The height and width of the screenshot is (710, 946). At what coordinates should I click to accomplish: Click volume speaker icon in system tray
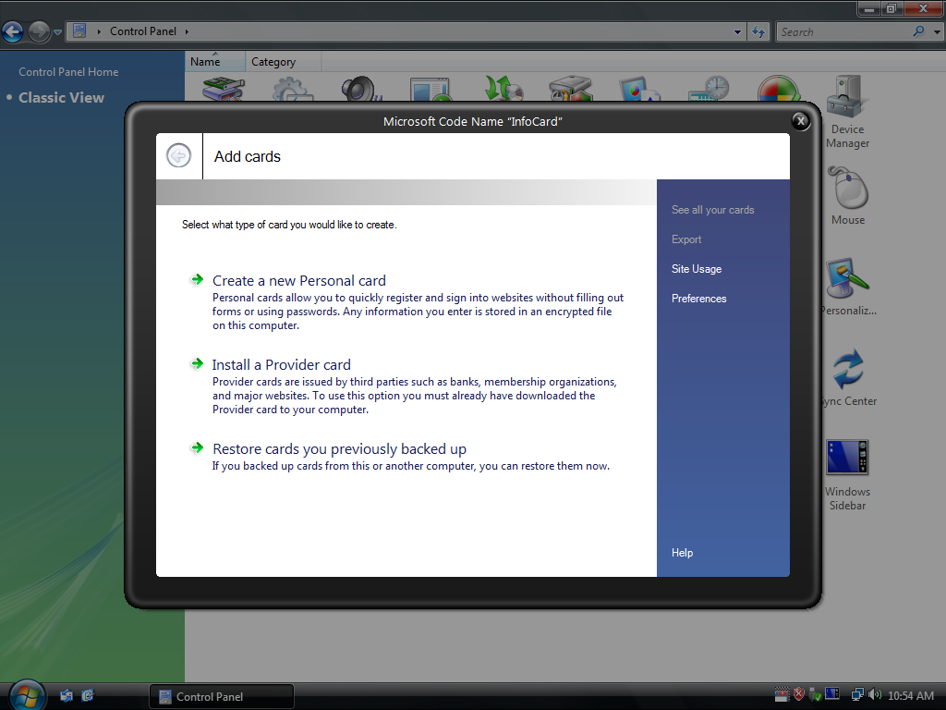click(876, 695)
